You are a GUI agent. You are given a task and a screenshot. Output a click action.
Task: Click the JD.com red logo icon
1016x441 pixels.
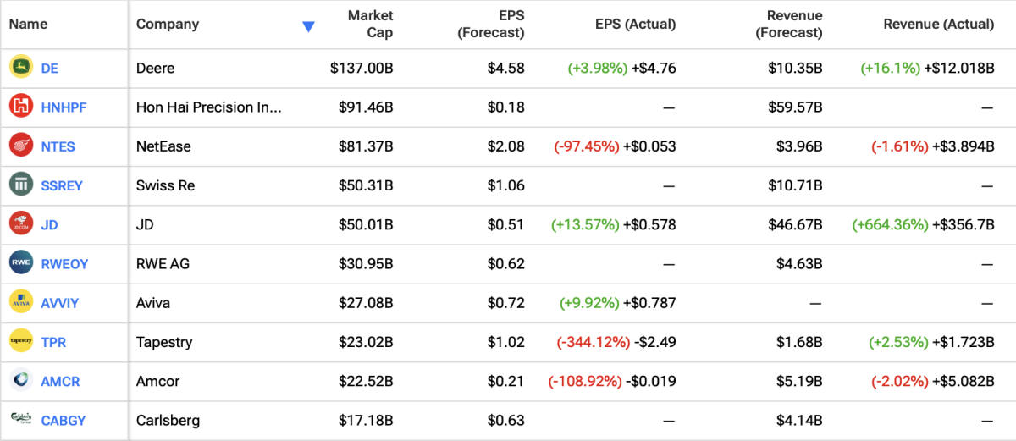click(21, 224)
